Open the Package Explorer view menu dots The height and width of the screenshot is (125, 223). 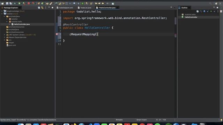[x=46, y=8]
